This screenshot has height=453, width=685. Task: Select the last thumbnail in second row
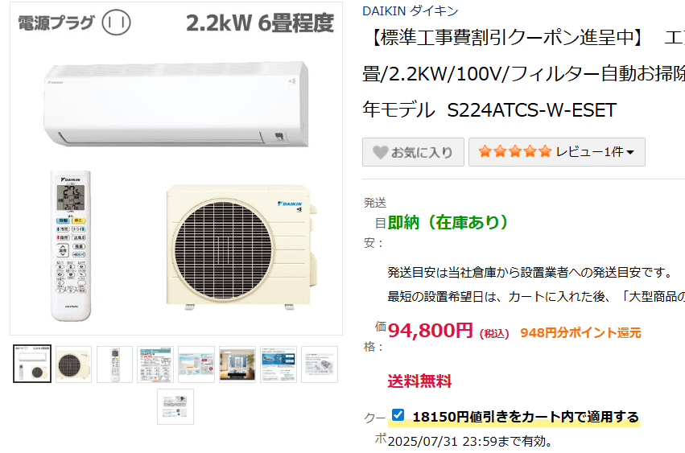pos(175,406)
